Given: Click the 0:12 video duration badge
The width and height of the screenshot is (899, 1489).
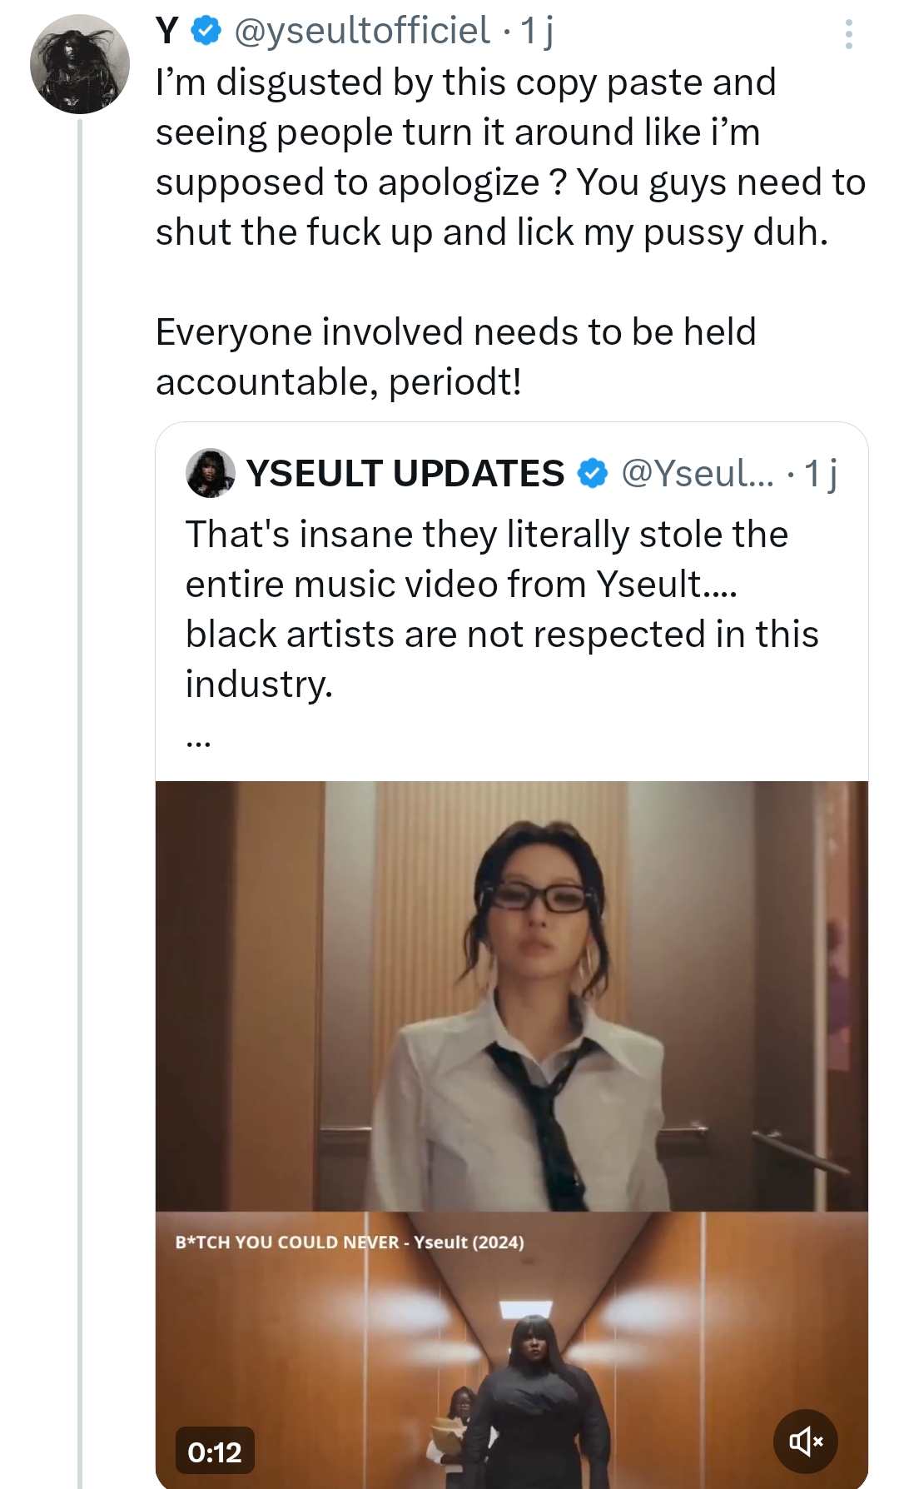Looking at the screenshot, I should 215,1452.
